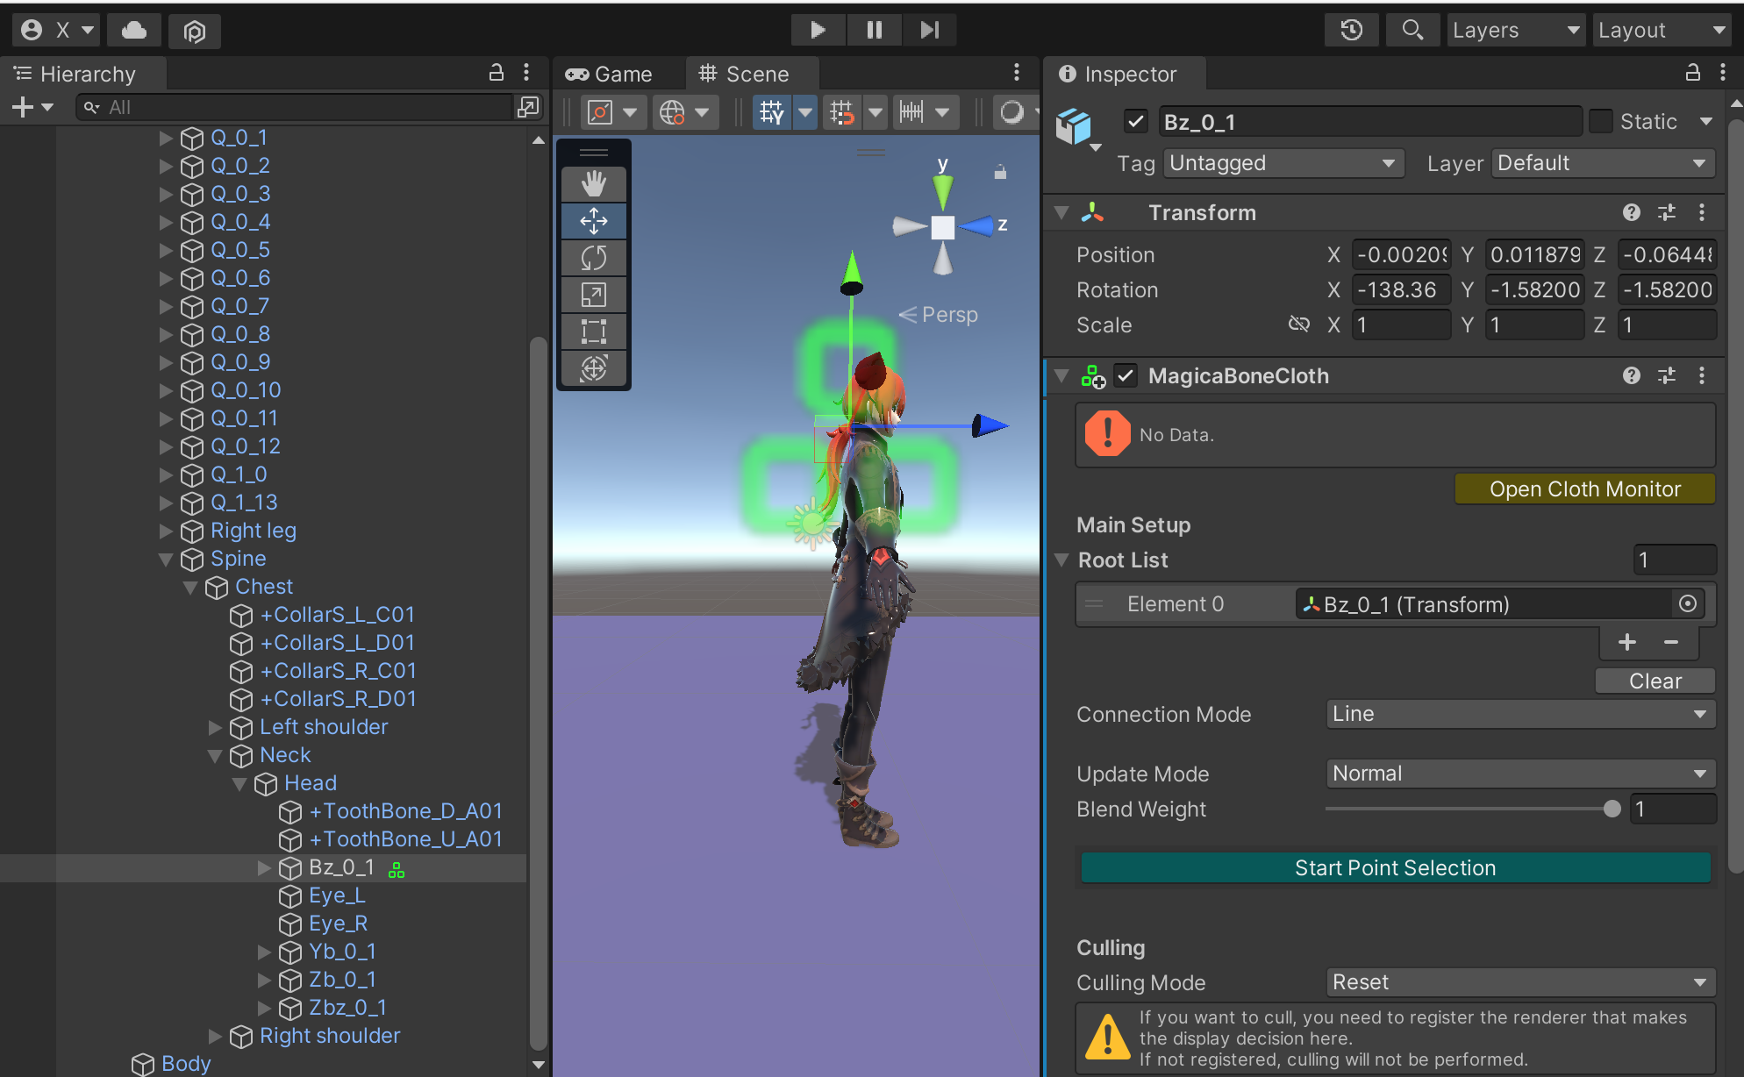Open the Connection Mode dropdown
Image resolution: width=1744 pixels, height=1077 pixels.
(1519, 714)
